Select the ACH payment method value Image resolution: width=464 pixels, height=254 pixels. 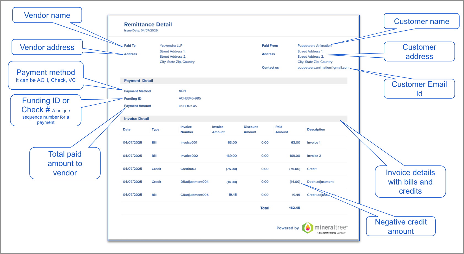click(x=182, y=91)
